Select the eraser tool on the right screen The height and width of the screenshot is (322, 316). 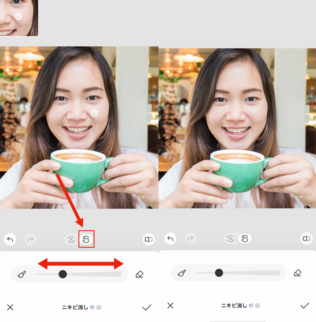pos(298,273)
